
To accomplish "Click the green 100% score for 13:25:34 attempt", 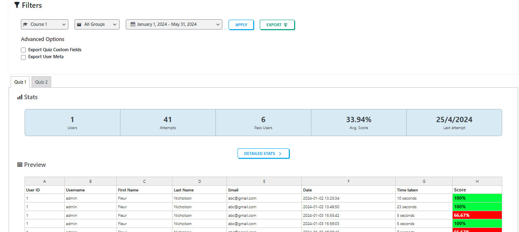I will (x=477, y=198).
